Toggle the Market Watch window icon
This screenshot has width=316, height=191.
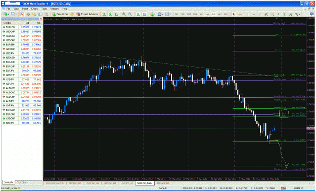click(x=22, y=14)
